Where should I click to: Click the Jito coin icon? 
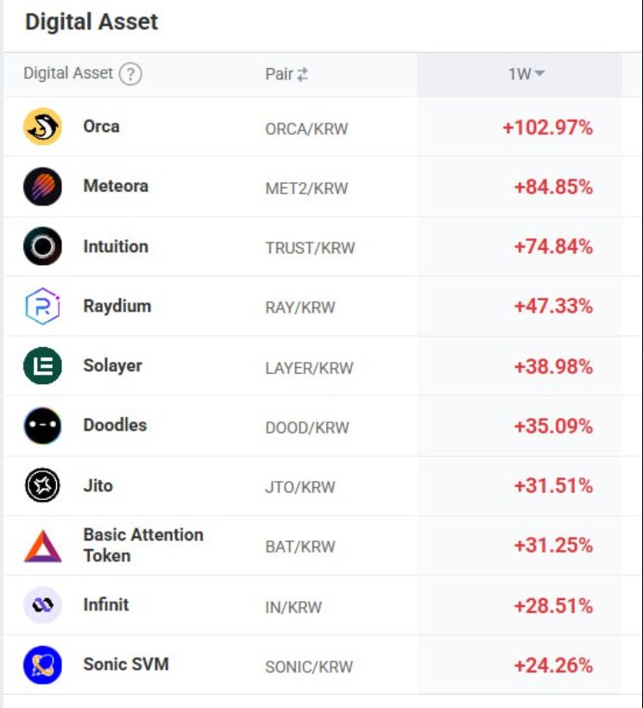point(42,486)
